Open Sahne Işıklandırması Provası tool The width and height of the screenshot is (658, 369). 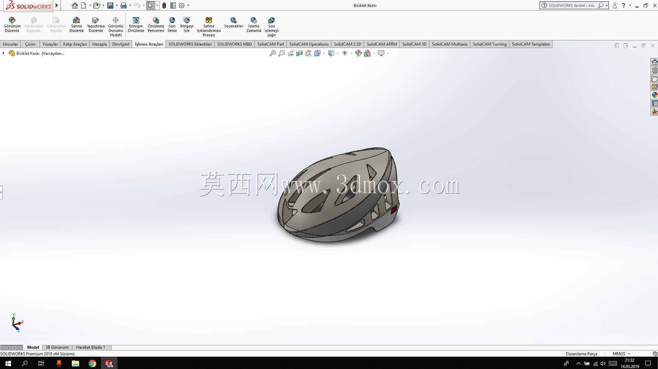pos(209,27)
